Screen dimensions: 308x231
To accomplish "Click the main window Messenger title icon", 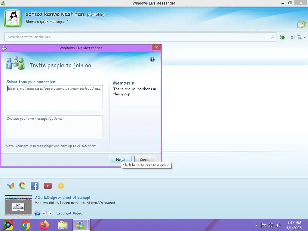I will pos(3,3).
